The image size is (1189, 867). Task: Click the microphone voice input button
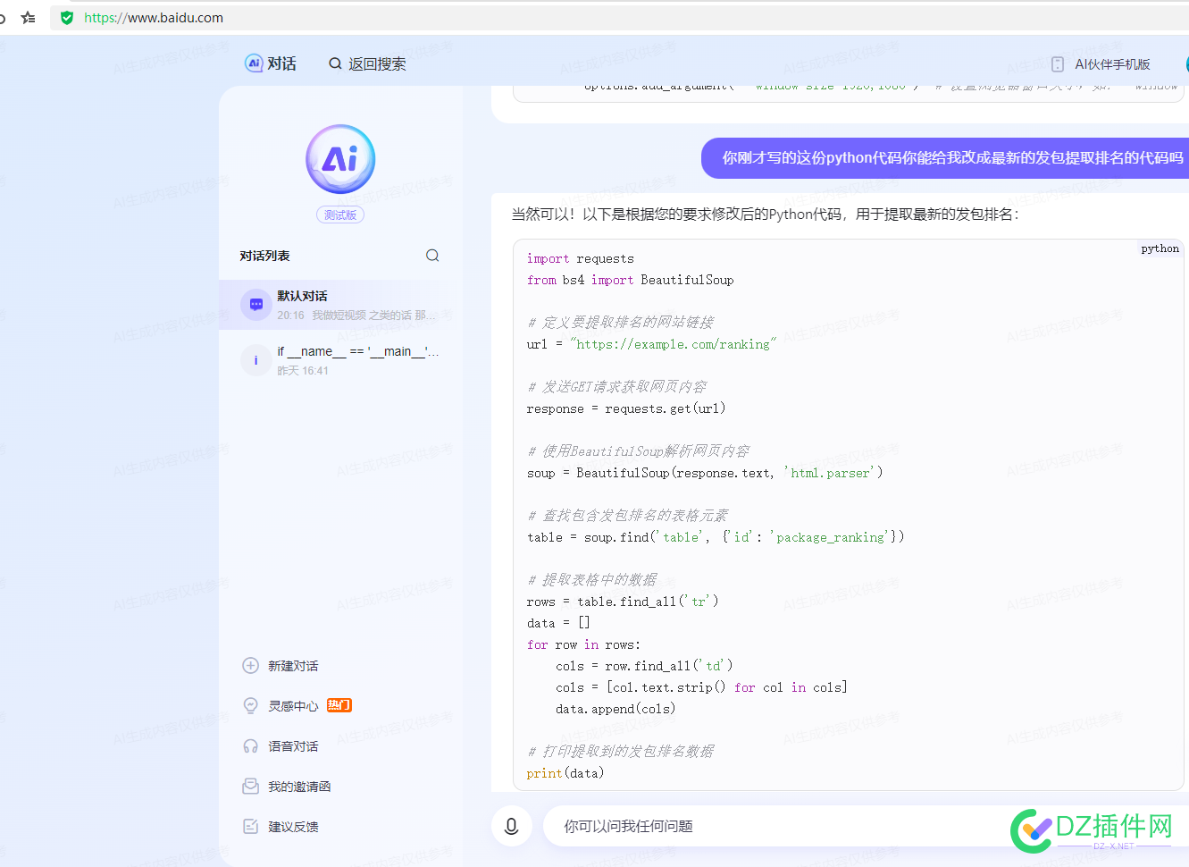coord(512,826)
